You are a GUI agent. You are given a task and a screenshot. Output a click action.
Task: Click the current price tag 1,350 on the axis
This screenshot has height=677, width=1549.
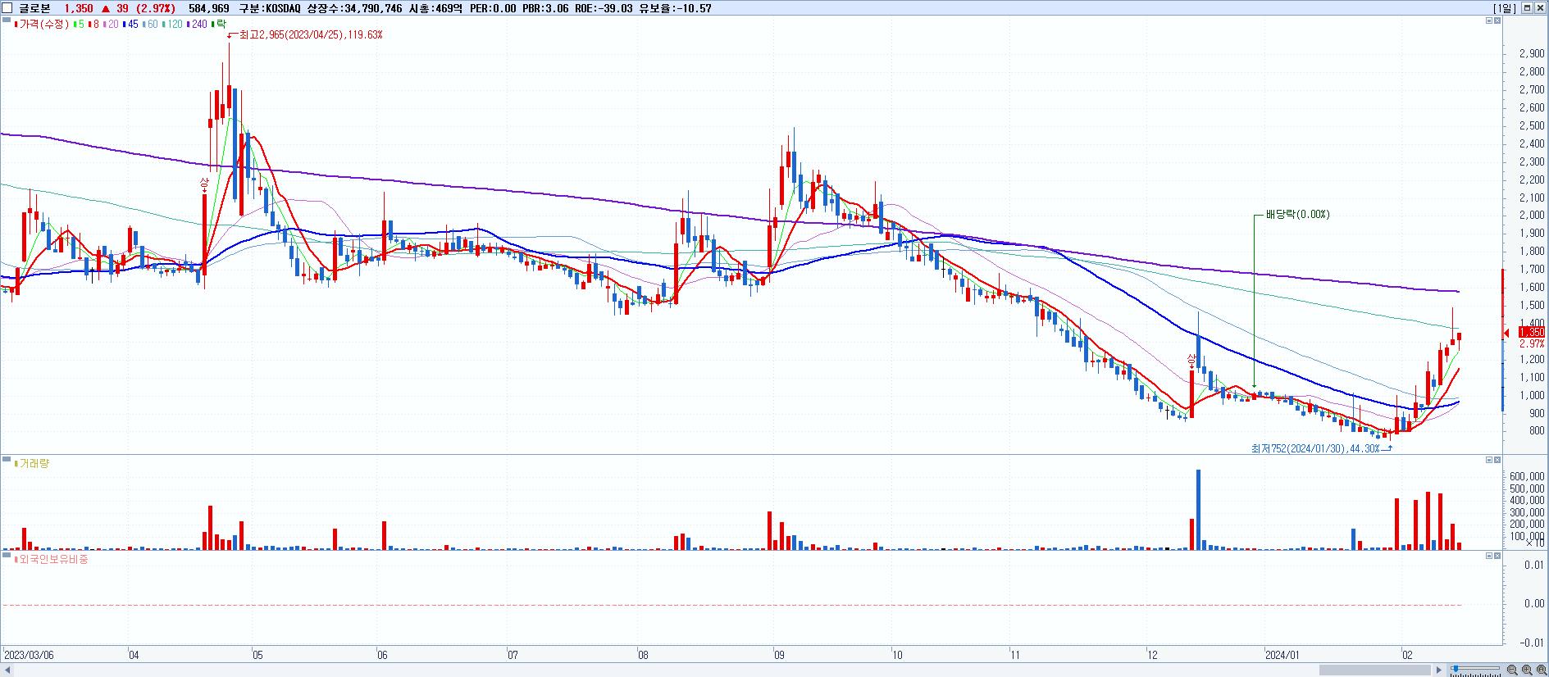point(1532,332)
